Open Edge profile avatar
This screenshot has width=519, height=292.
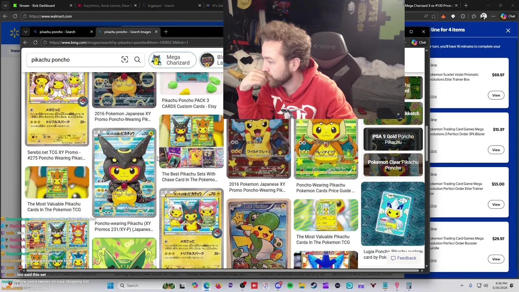click(x=483, y=16)
